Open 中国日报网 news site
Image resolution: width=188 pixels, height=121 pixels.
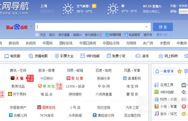pos(88,43)
